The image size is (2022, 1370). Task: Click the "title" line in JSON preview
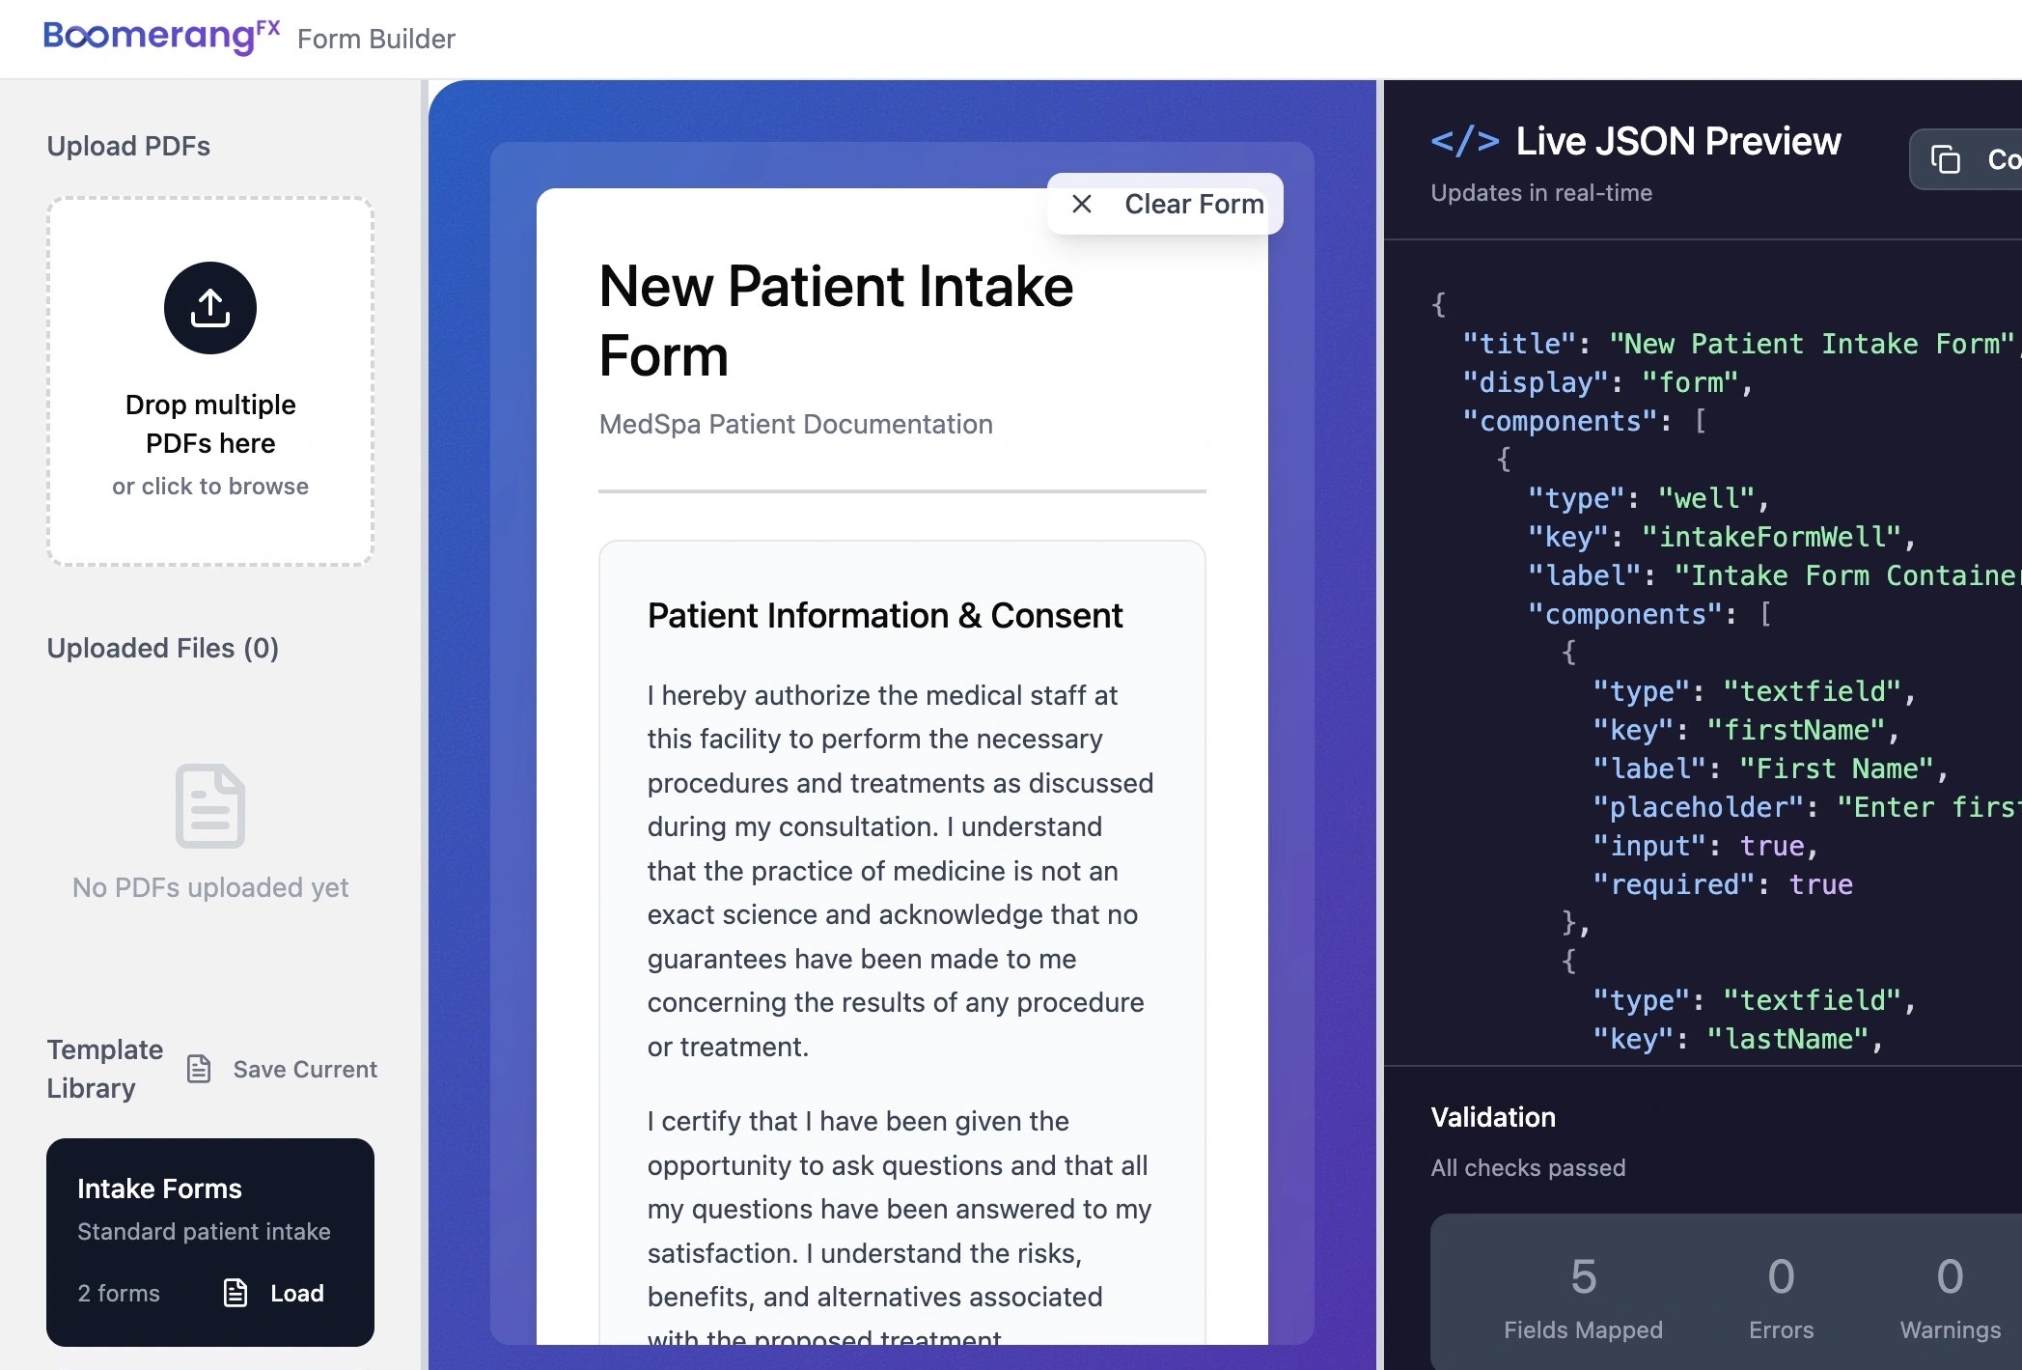(x=1741, y=344)
